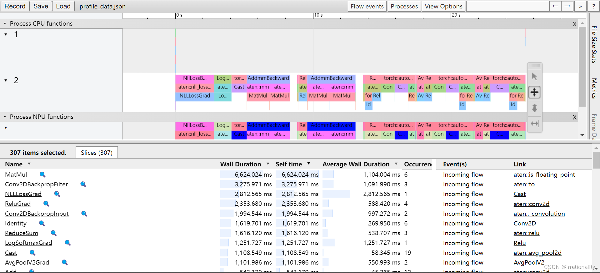The image size is (600, 273).
Task: Click the Save button
Action: click(x=41, y=6)
